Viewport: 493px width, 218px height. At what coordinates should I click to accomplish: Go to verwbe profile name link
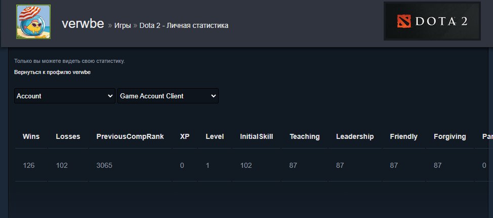point(83,24)
